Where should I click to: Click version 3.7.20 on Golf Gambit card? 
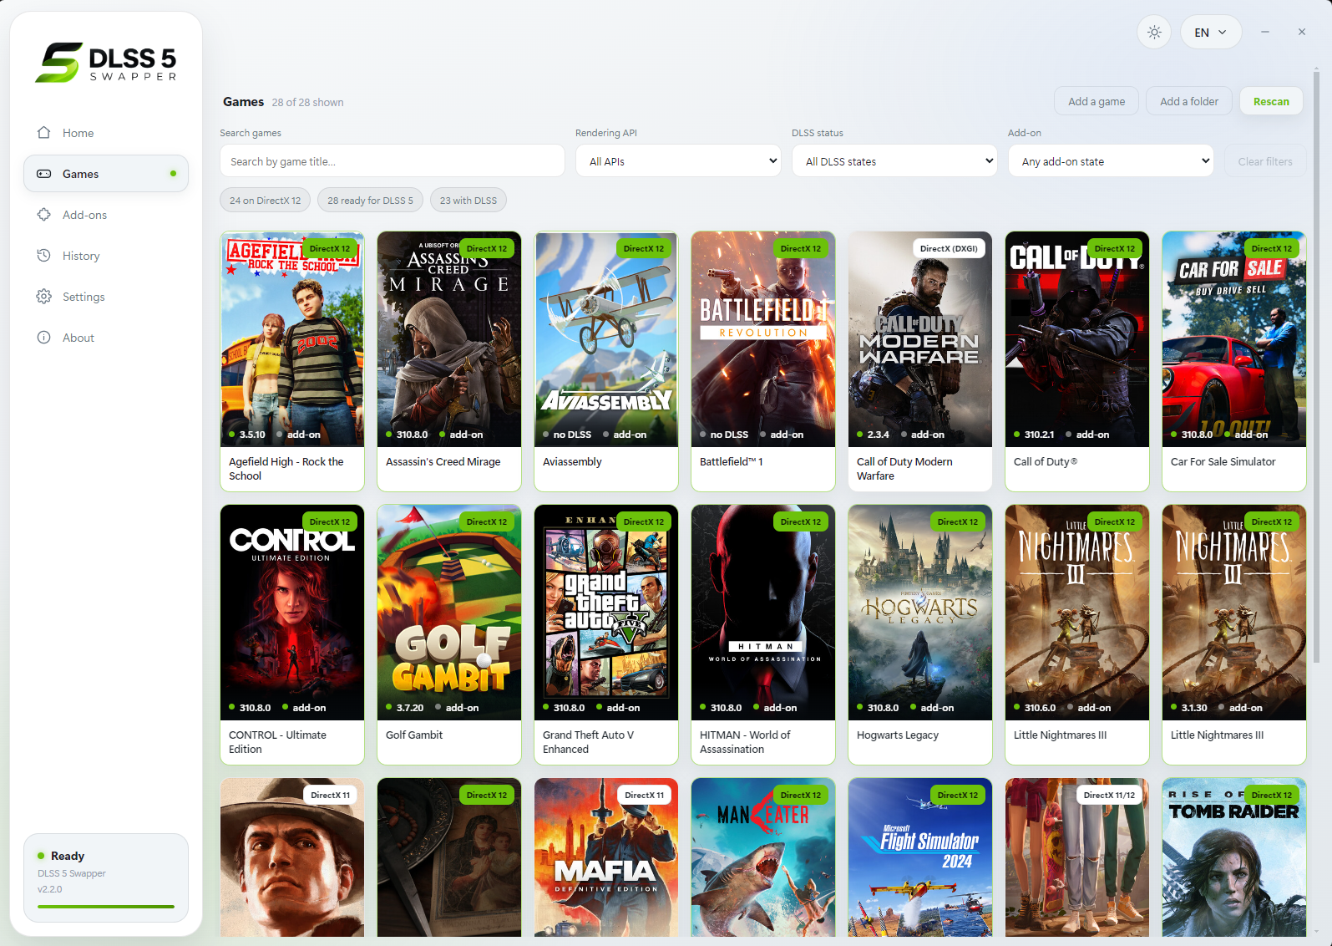410,708
